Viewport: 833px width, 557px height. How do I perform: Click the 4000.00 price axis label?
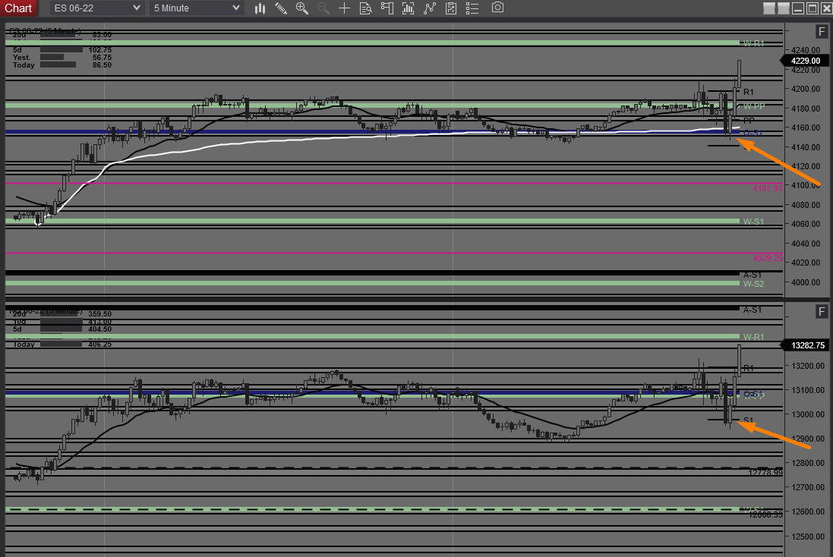(x=806, y=282)
